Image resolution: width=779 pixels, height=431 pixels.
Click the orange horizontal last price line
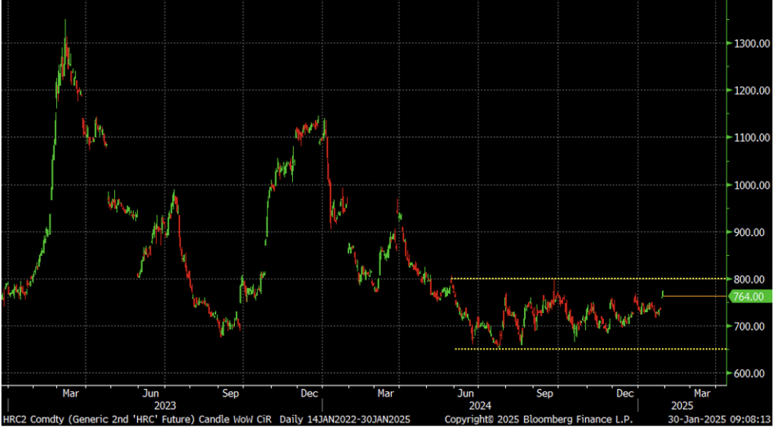[696, 295]
